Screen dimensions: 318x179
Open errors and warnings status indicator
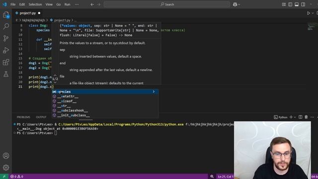[x=17, y=177]
